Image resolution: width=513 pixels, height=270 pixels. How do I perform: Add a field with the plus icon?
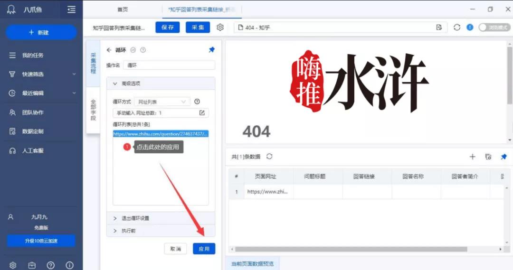click(473, 157)
